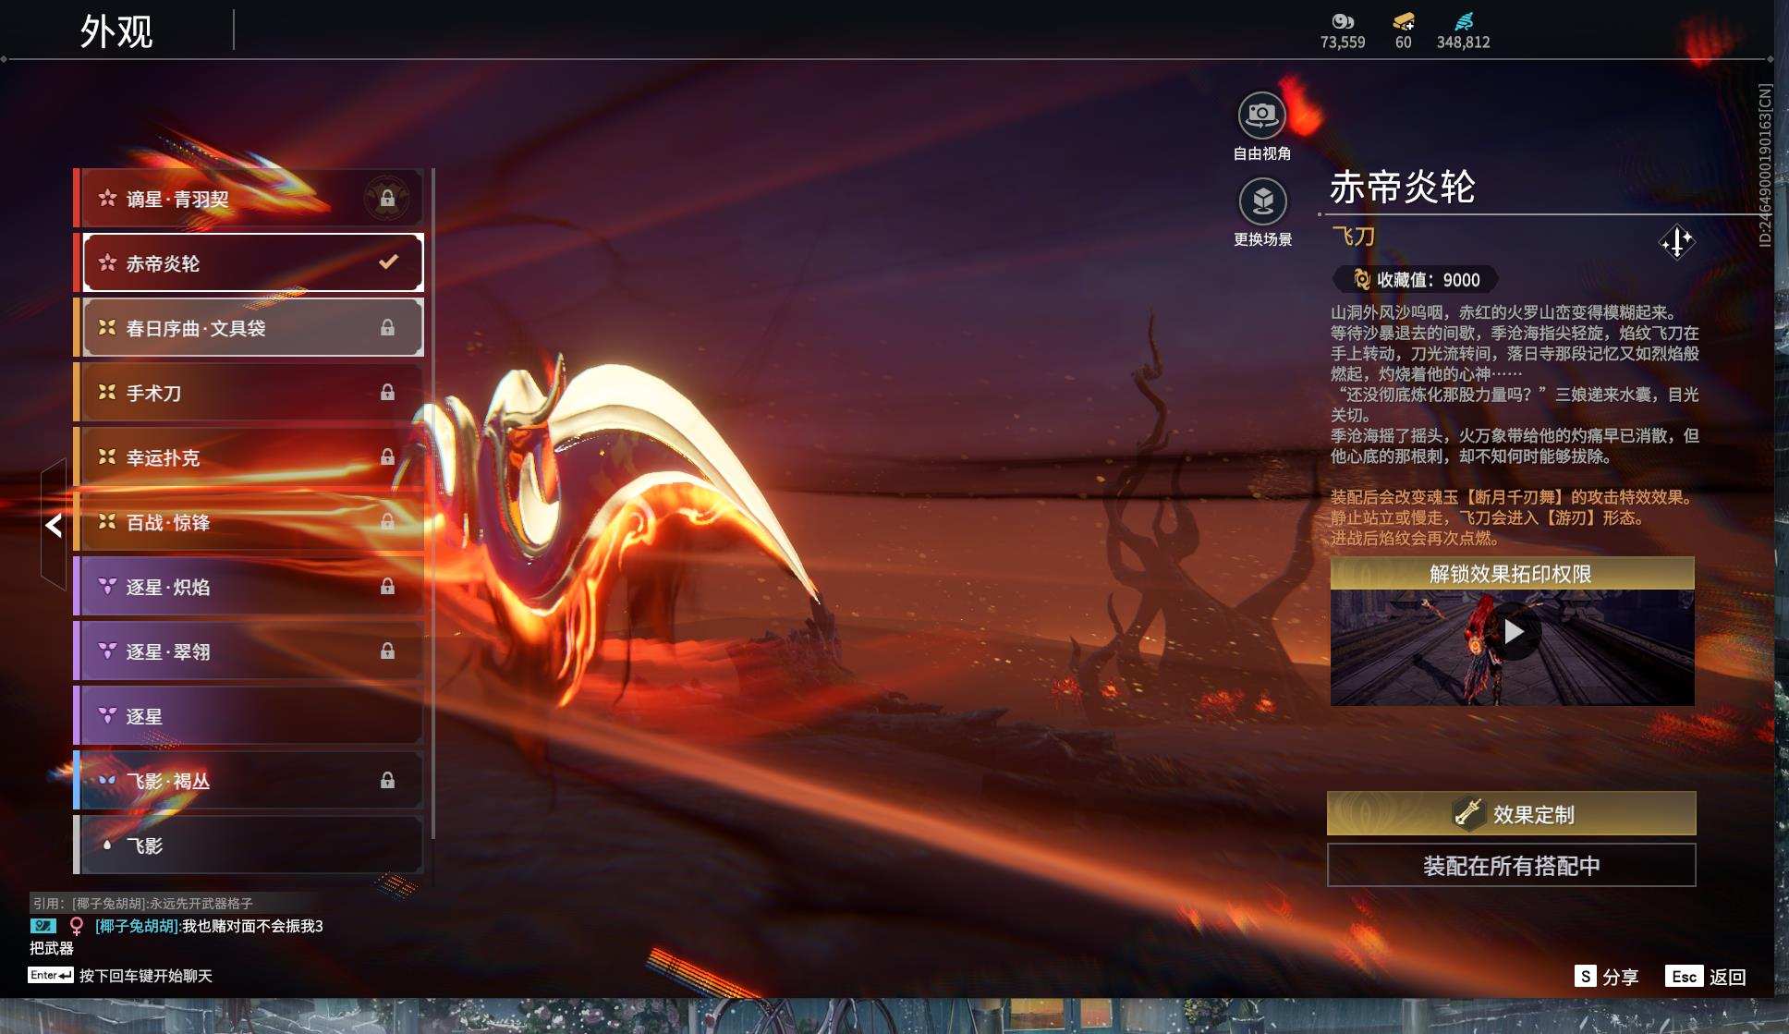Click the change scene (更换场景) icon

1262,201
